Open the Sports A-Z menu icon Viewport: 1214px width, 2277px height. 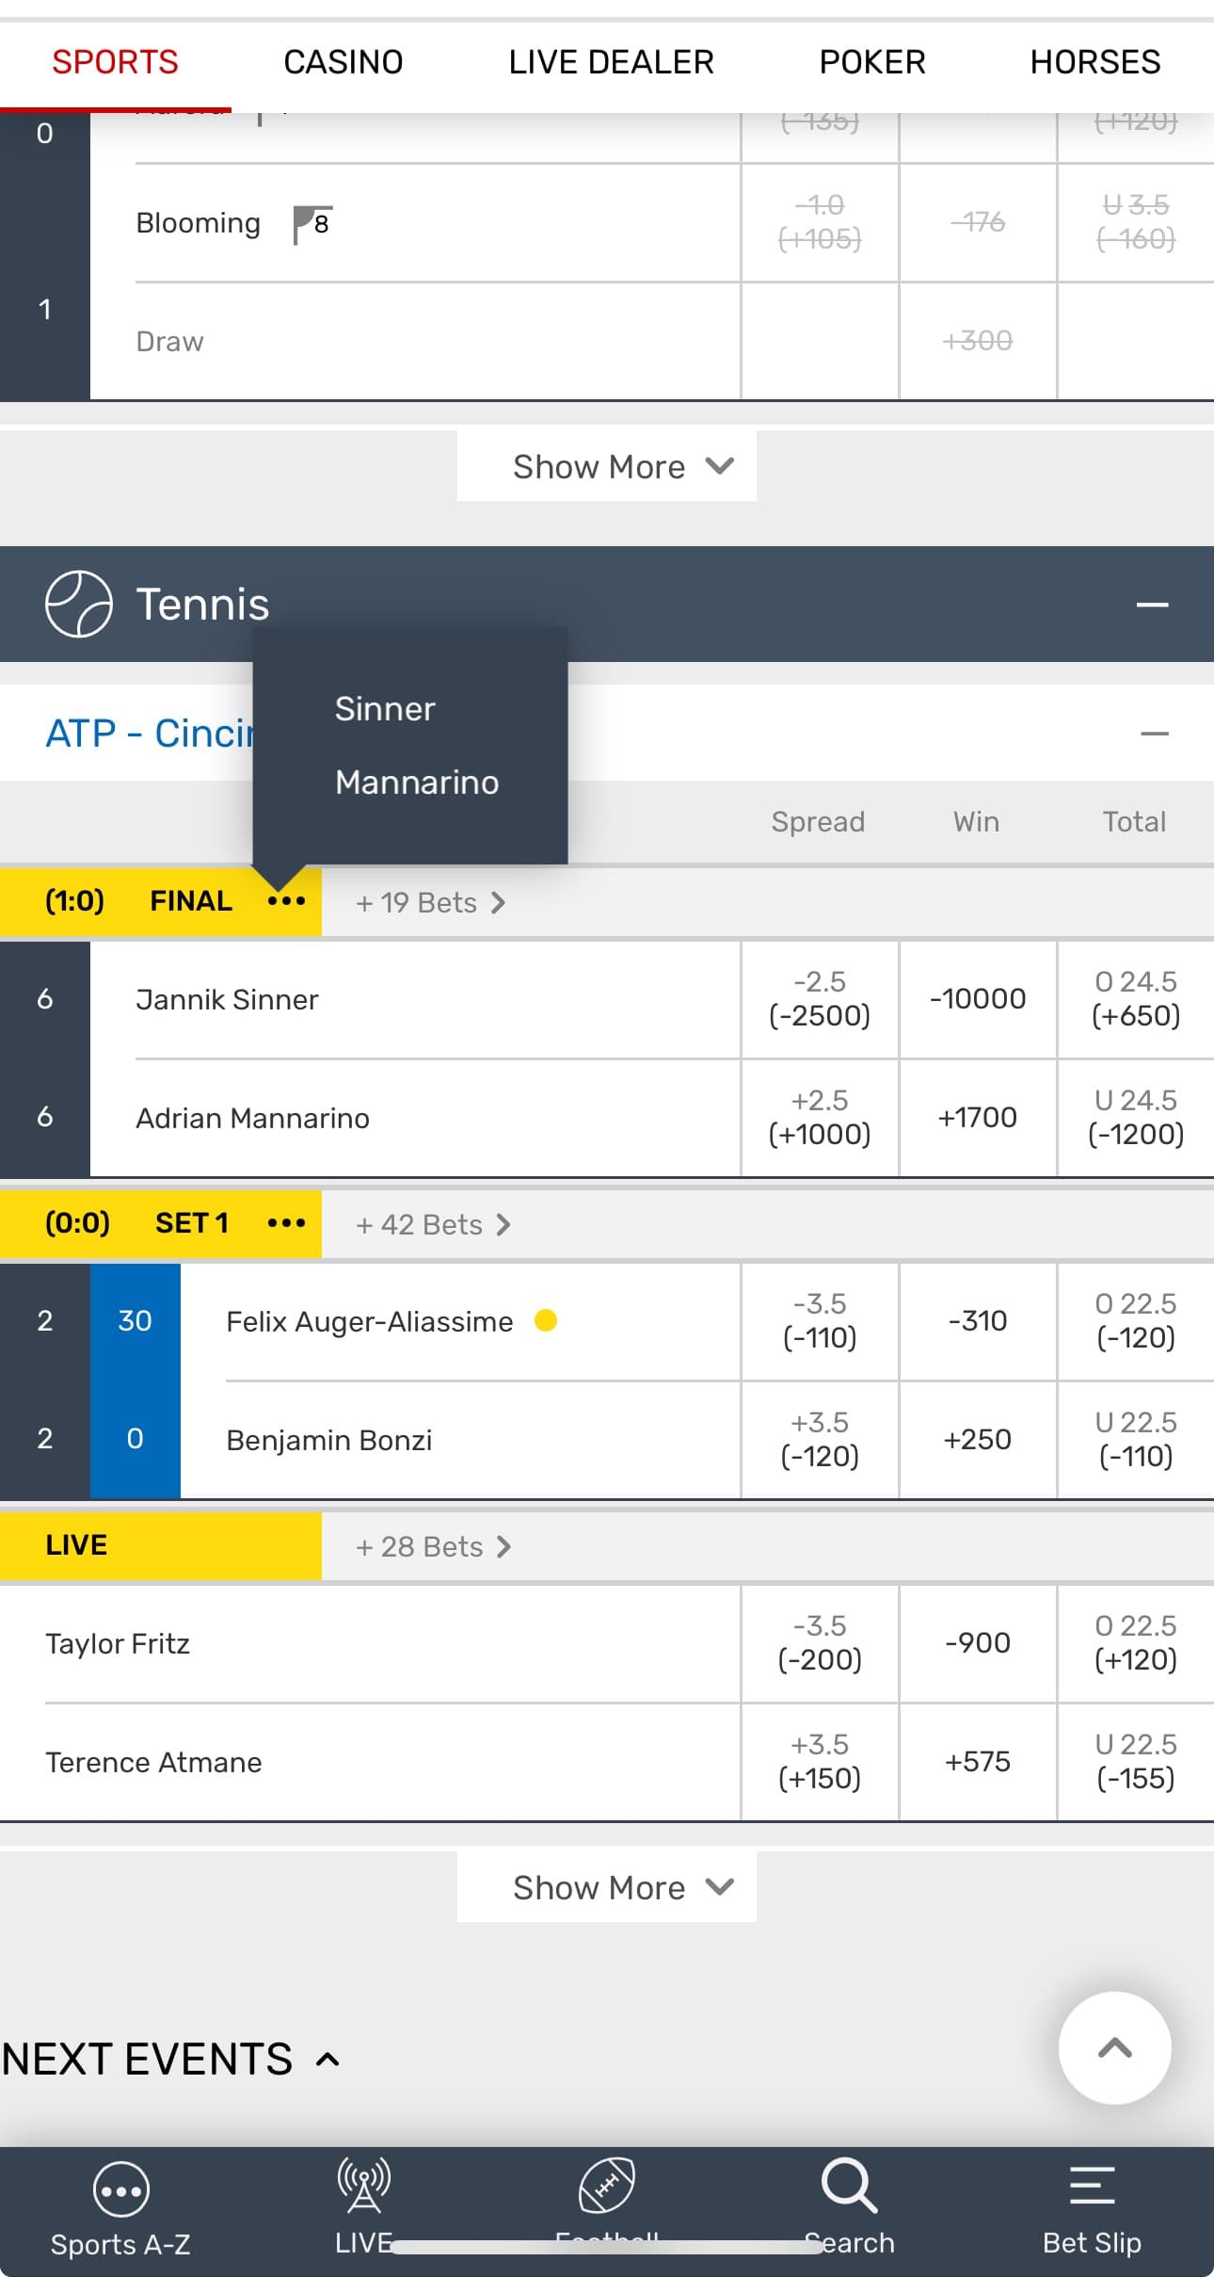[120, 2189]
